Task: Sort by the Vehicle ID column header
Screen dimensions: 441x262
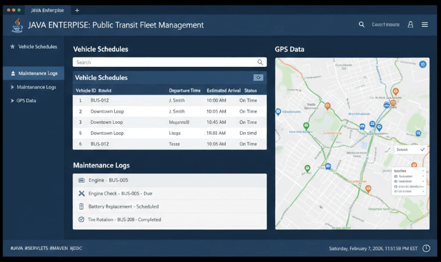Action: pyautogui.click(x=86, y=91)
